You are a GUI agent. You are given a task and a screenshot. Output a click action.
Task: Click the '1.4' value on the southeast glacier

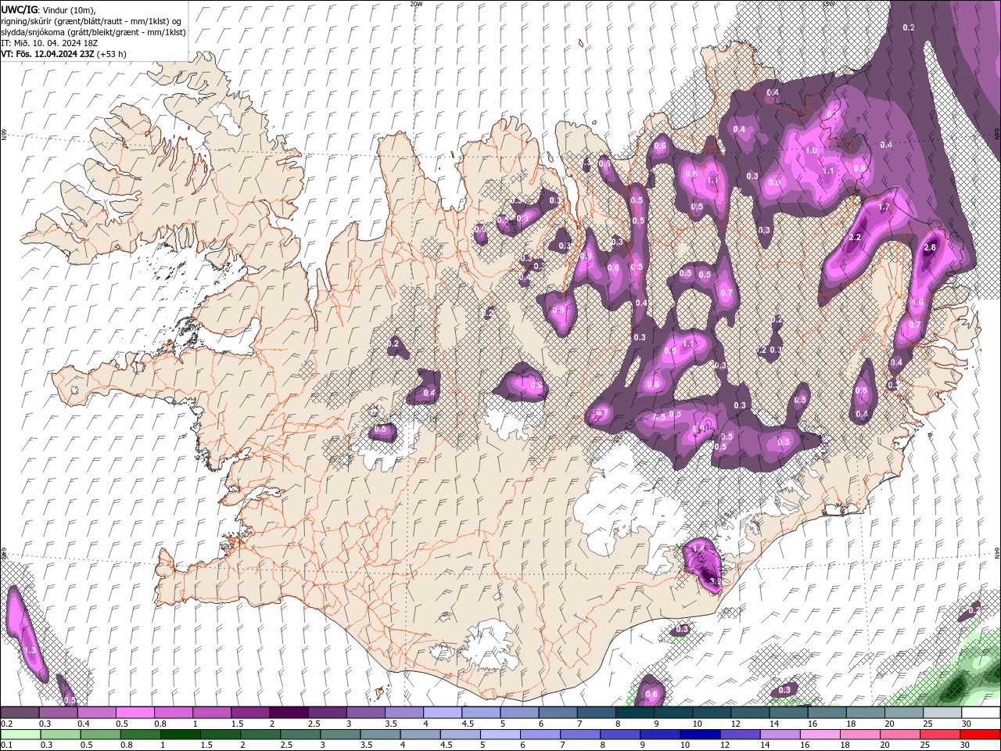pyautogui.click(x=698, y=550)
